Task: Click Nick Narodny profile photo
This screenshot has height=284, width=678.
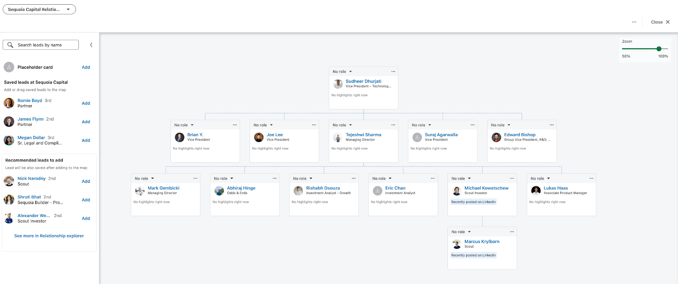Action: click(9, 181)
